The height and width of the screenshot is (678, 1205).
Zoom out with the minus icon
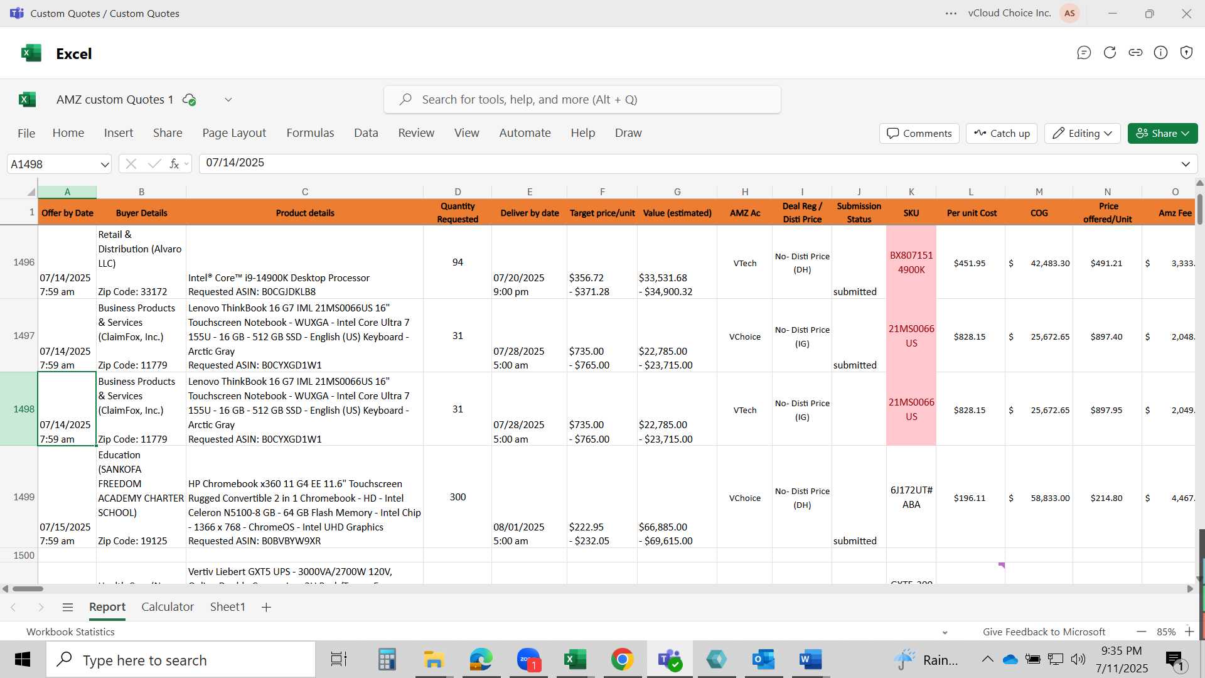(x=1142, y=632)
